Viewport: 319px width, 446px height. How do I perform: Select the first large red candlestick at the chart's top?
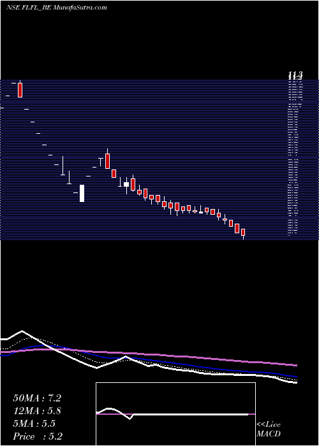pos(20,90)
